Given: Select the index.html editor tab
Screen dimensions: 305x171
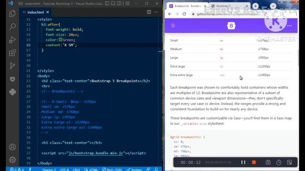Looking at the screenshot, I should click(x=36, y=12).
